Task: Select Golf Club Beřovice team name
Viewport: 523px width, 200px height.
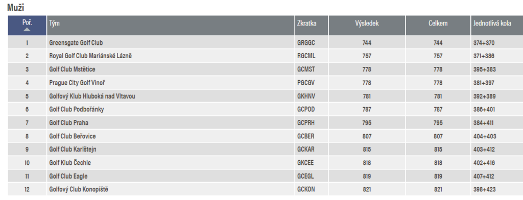Action: (x=73, y=136)
